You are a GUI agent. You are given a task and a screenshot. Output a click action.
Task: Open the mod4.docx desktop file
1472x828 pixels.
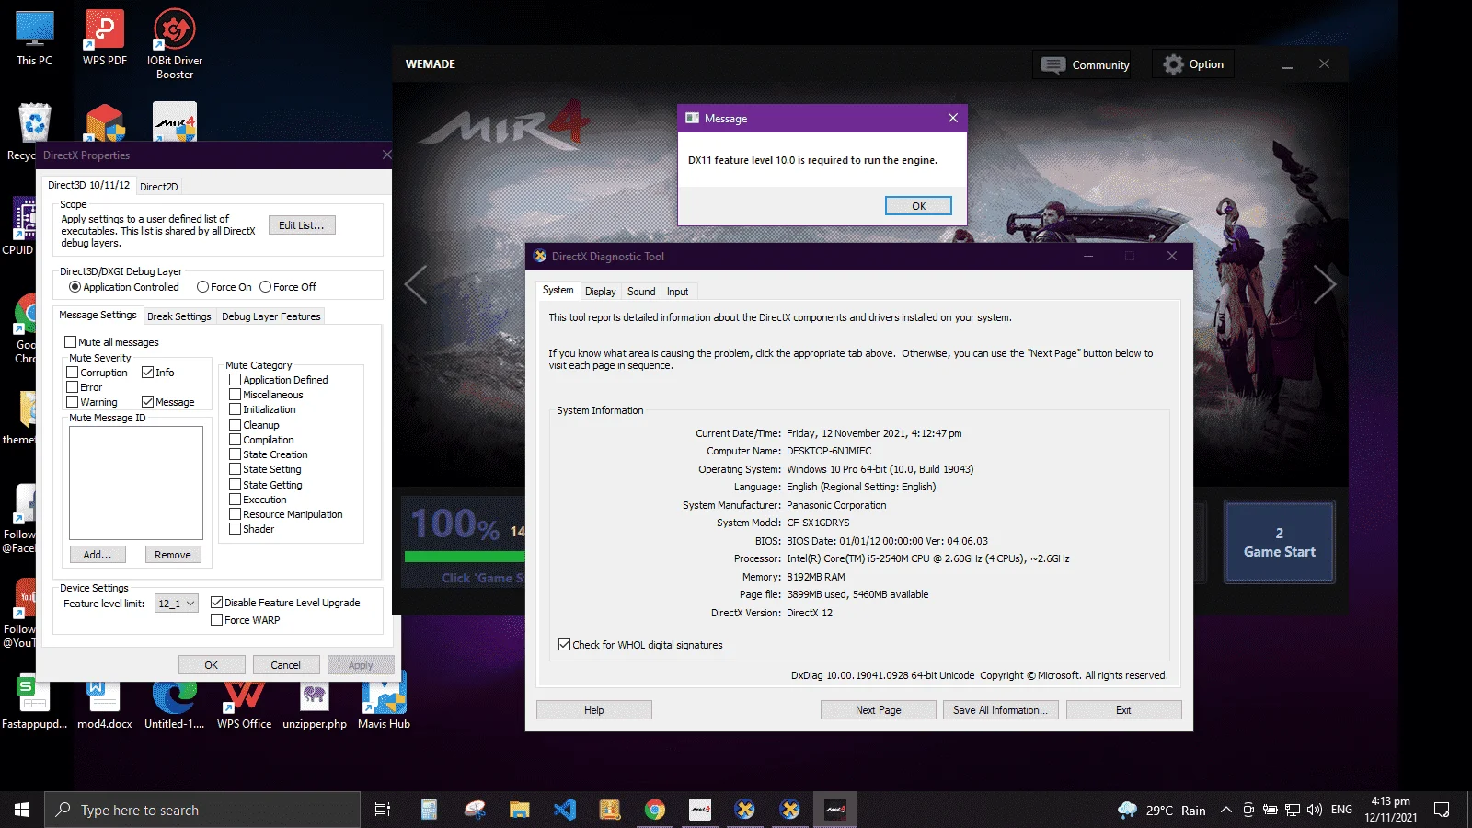point(104,701)
